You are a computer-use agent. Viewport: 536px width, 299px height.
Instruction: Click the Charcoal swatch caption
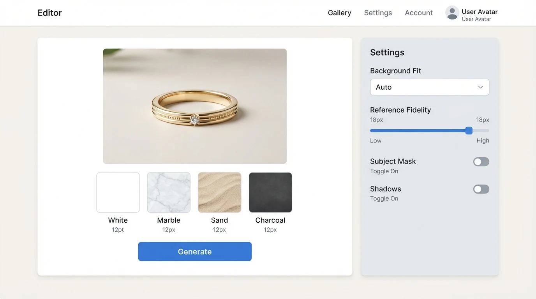pyautogui.click(x=270, y=220)
